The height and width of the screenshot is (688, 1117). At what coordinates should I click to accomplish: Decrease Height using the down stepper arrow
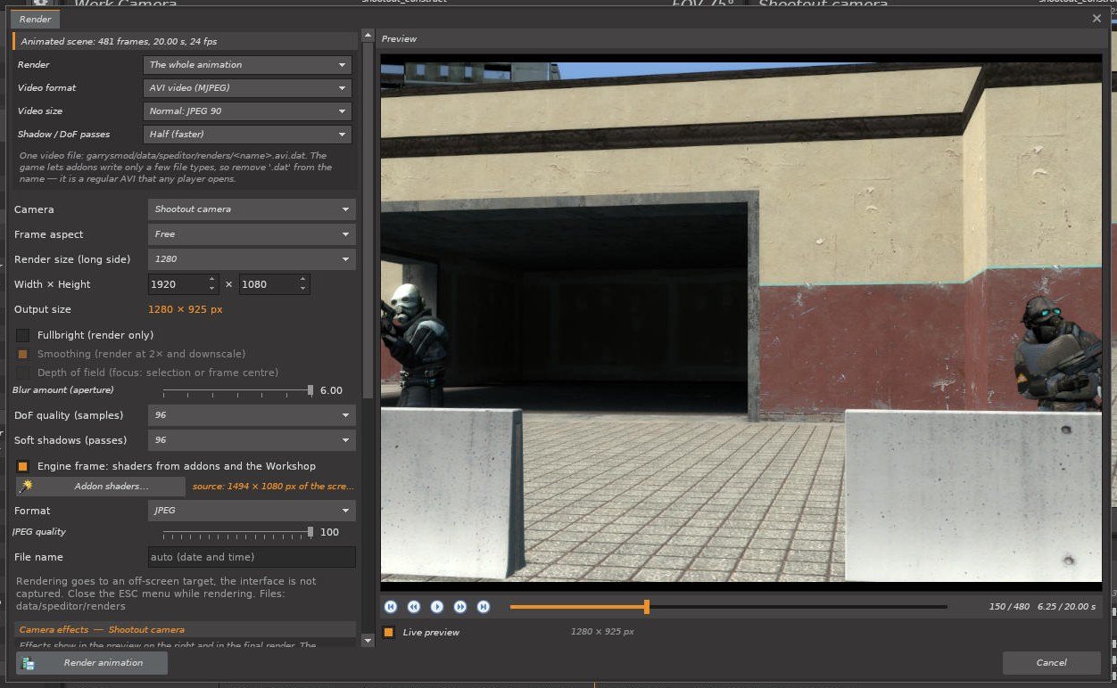(303, 289)
